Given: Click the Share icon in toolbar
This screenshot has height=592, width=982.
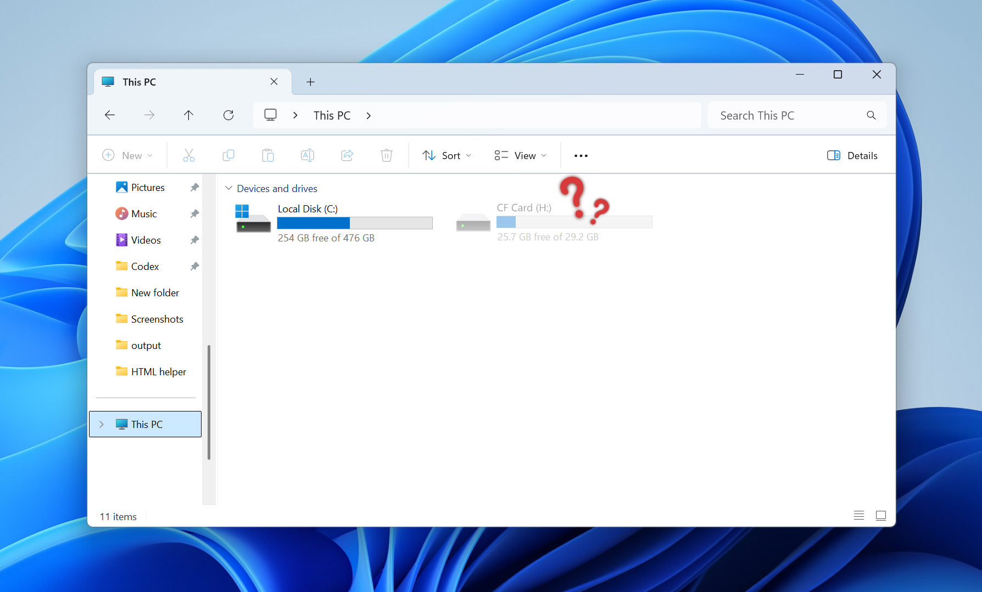Looking at the screenshot, I should click(x=347, y=156).
